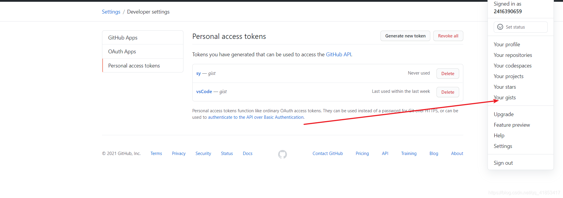This screenshot has width=563, height=198.
Task: Open the vsCode token link
Action: tap(204, 92)
